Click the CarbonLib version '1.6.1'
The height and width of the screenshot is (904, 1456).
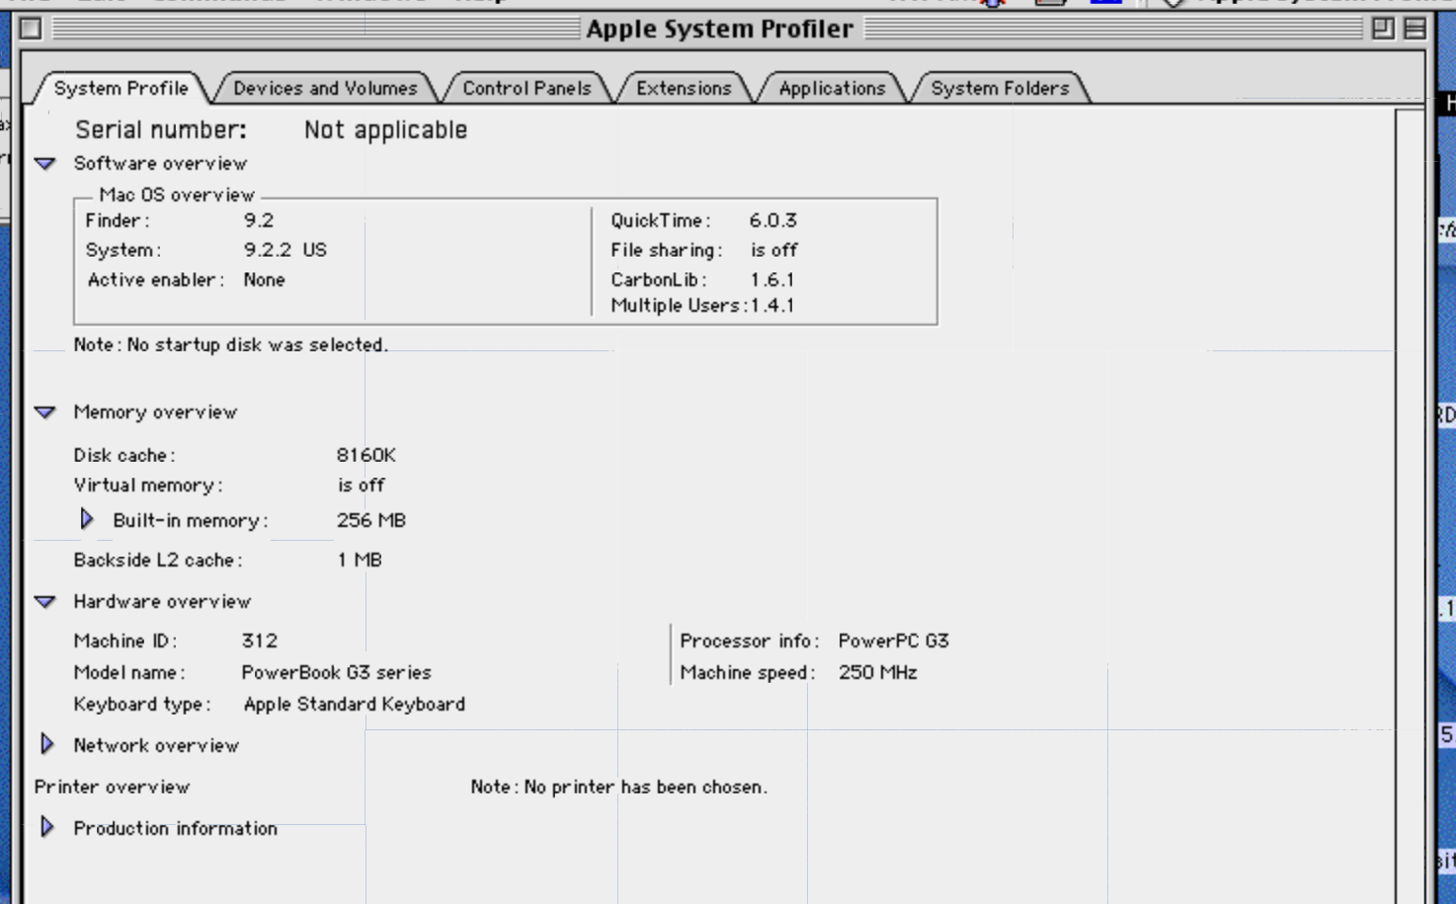[772, 280]
